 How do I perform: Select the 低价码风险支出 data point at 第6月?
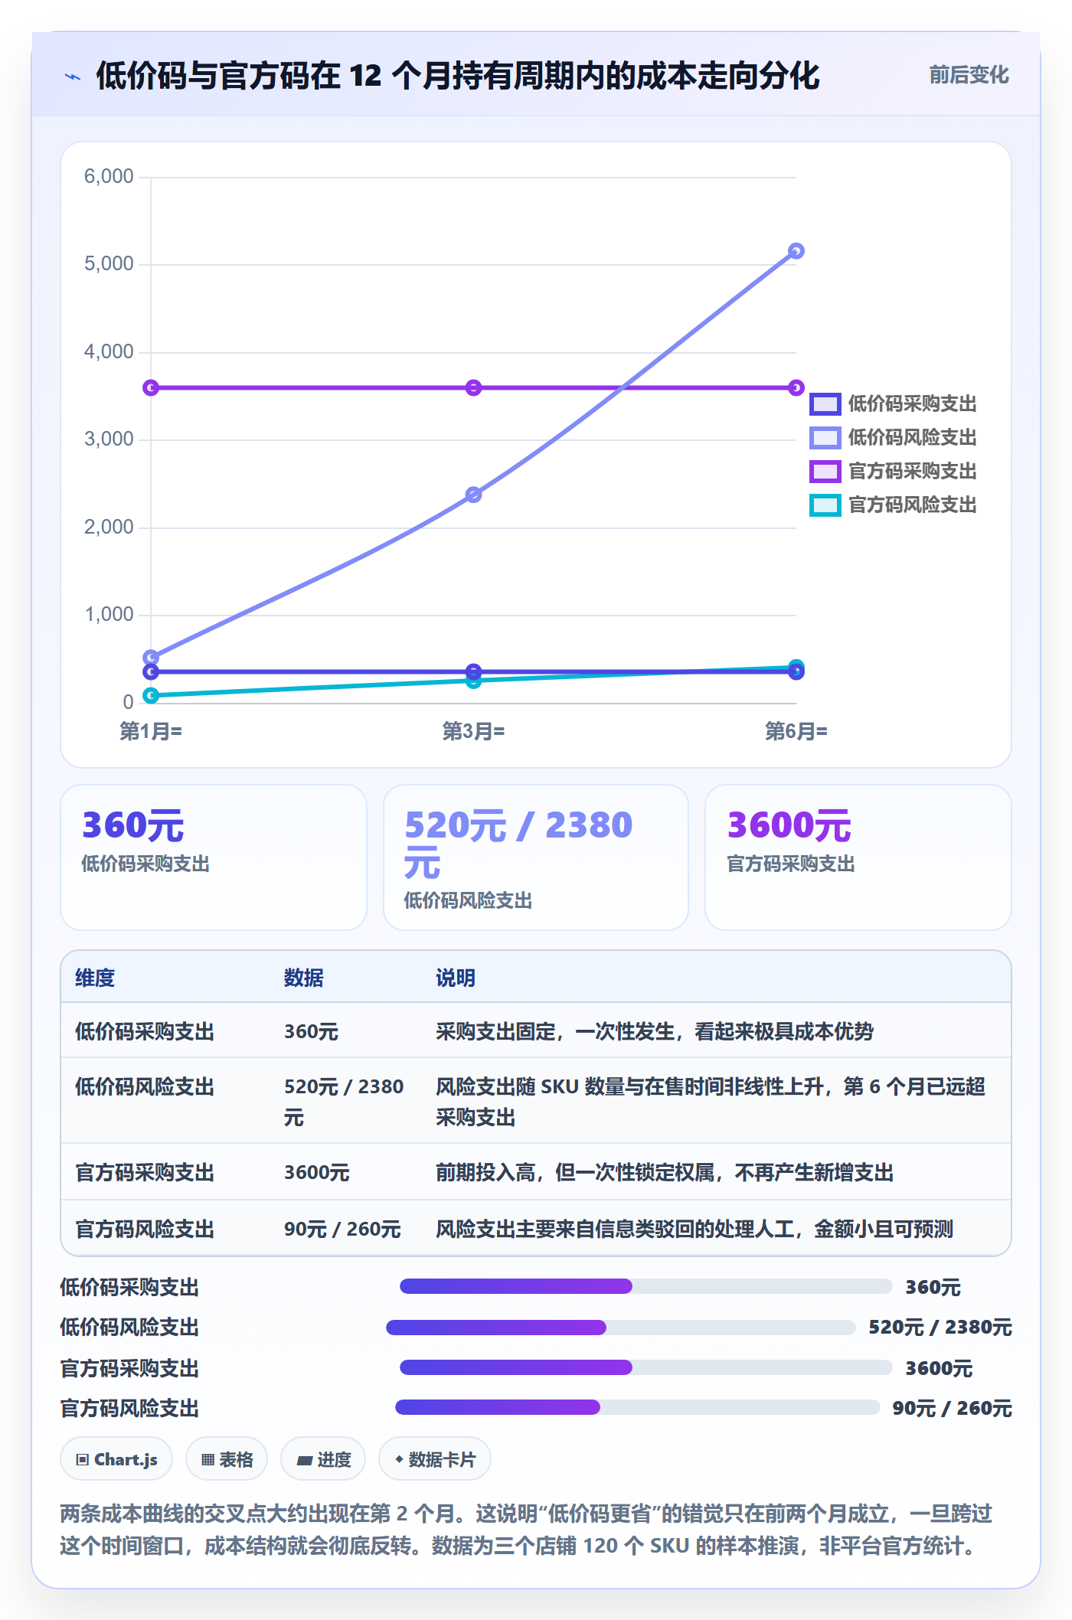pos(796,251)
